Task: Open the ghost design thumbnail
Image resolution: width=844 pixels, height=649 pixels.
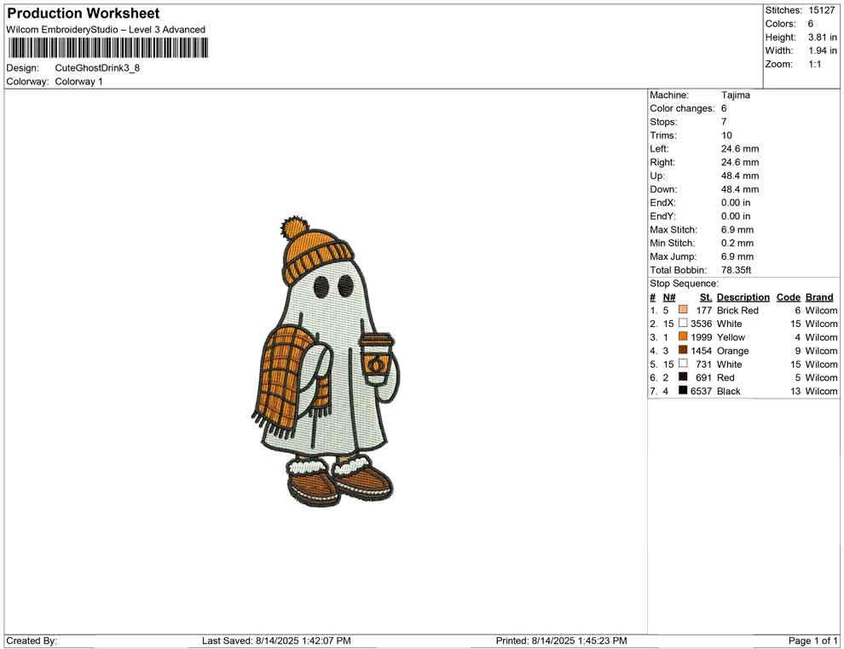Action: coord(332,358)
